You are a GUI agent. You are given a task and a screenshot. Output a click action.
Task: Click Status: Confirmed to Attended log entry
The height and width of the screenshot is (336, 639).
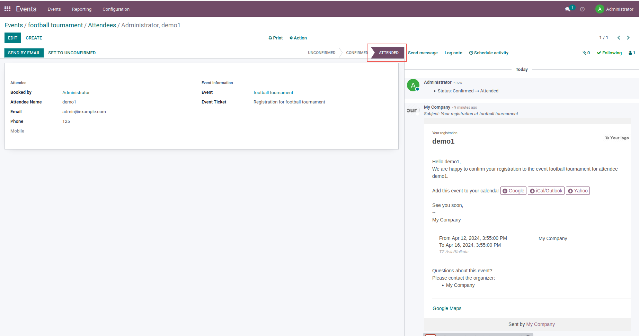pos(468,91)
